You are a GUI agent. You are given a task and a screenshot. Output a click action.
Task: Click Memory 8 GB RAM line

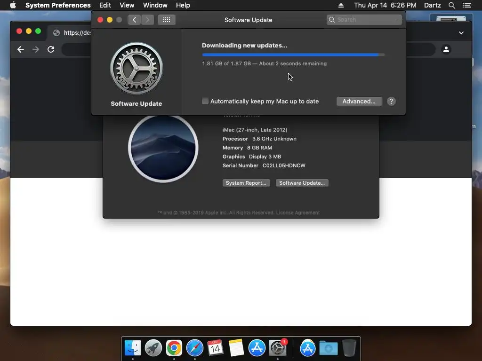[x=247, y=148]
